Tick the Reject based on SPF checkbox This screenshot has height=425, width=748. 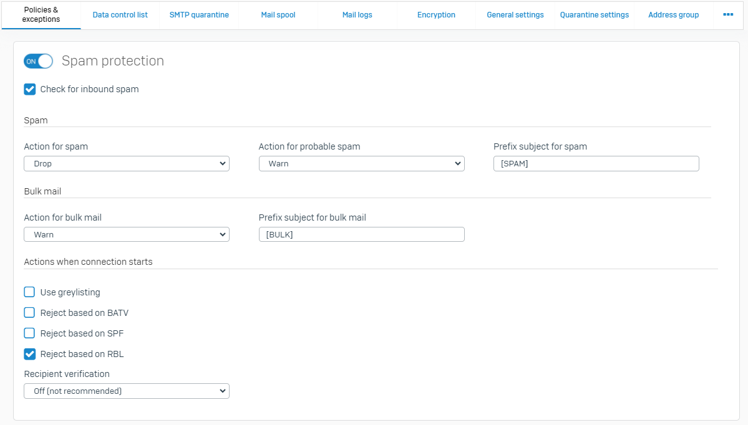click(x=30, y=333)
